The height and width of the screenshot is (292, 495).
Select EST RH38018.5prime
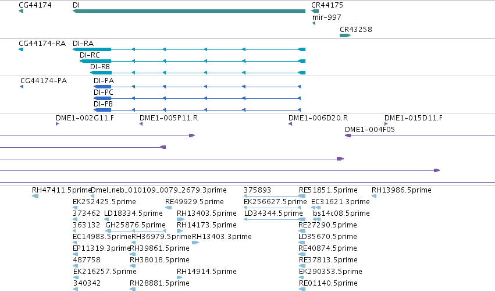coord(159,260)
